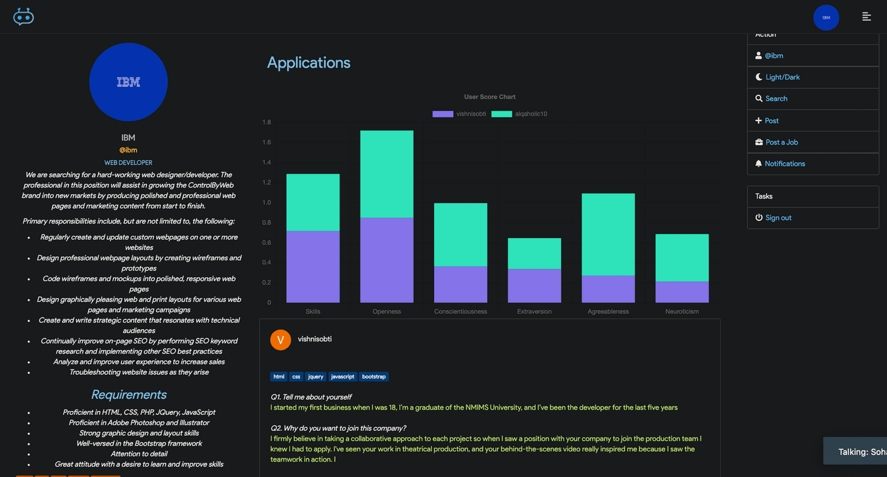This screenshot has width=887, height=477.
Task: Click the briefcase icon beside Post a Job
Action: click(759, 142)
